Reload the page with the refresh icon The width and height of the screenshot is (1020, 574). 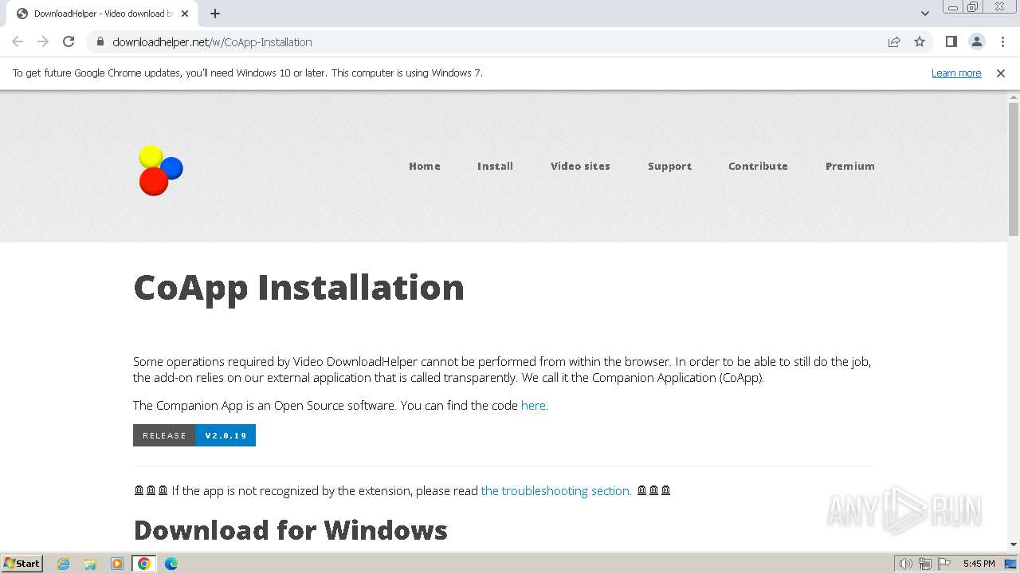[69, 41]
